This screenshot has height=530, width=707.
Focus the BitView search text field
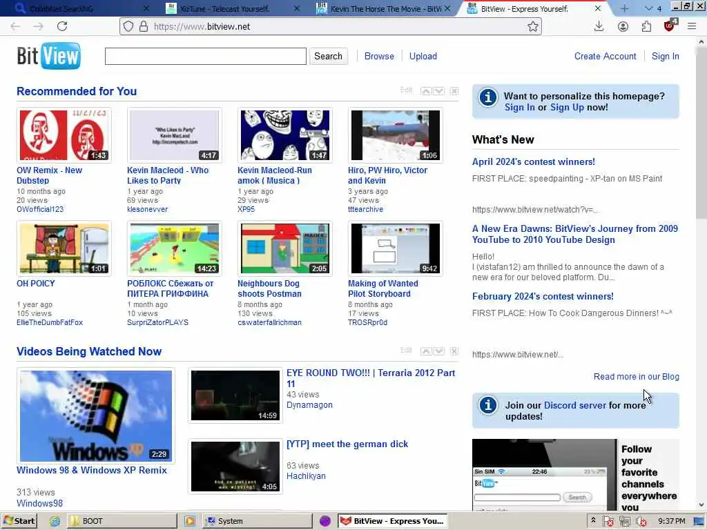[206, 57]
